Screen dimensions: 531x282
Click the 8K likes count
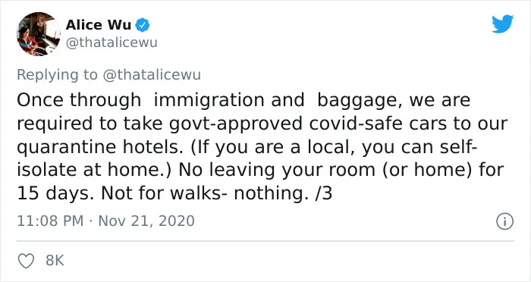point(55,261)
